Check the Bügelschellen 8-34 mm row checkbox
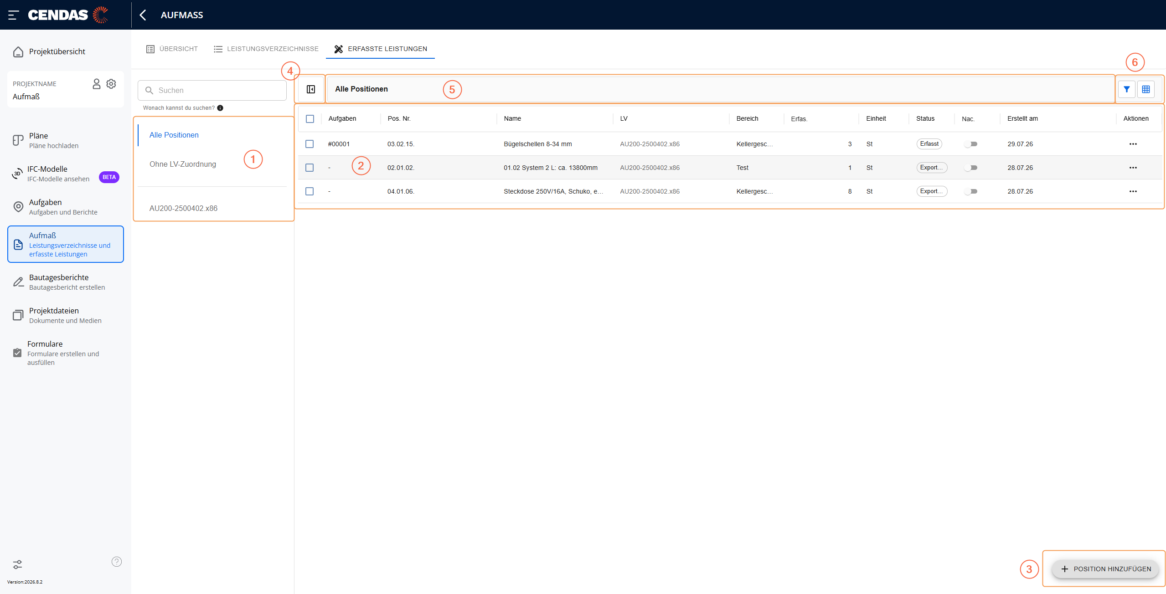Screen dimensions: 1166x594 [310, 144]
